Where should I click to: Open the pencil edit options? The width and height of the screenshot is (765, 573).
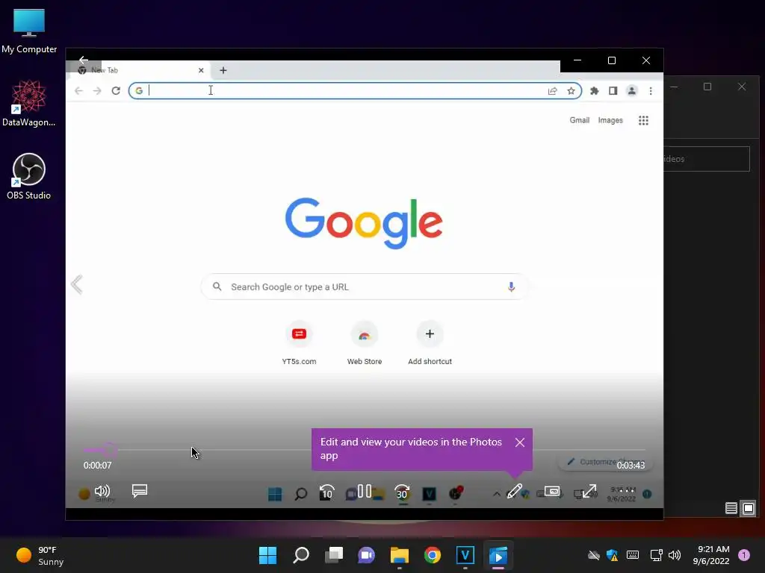[x=514, y=491]
